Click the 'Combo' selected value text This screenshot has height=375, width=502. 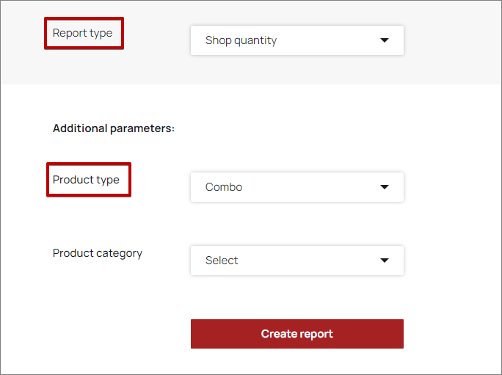point(224,187)
